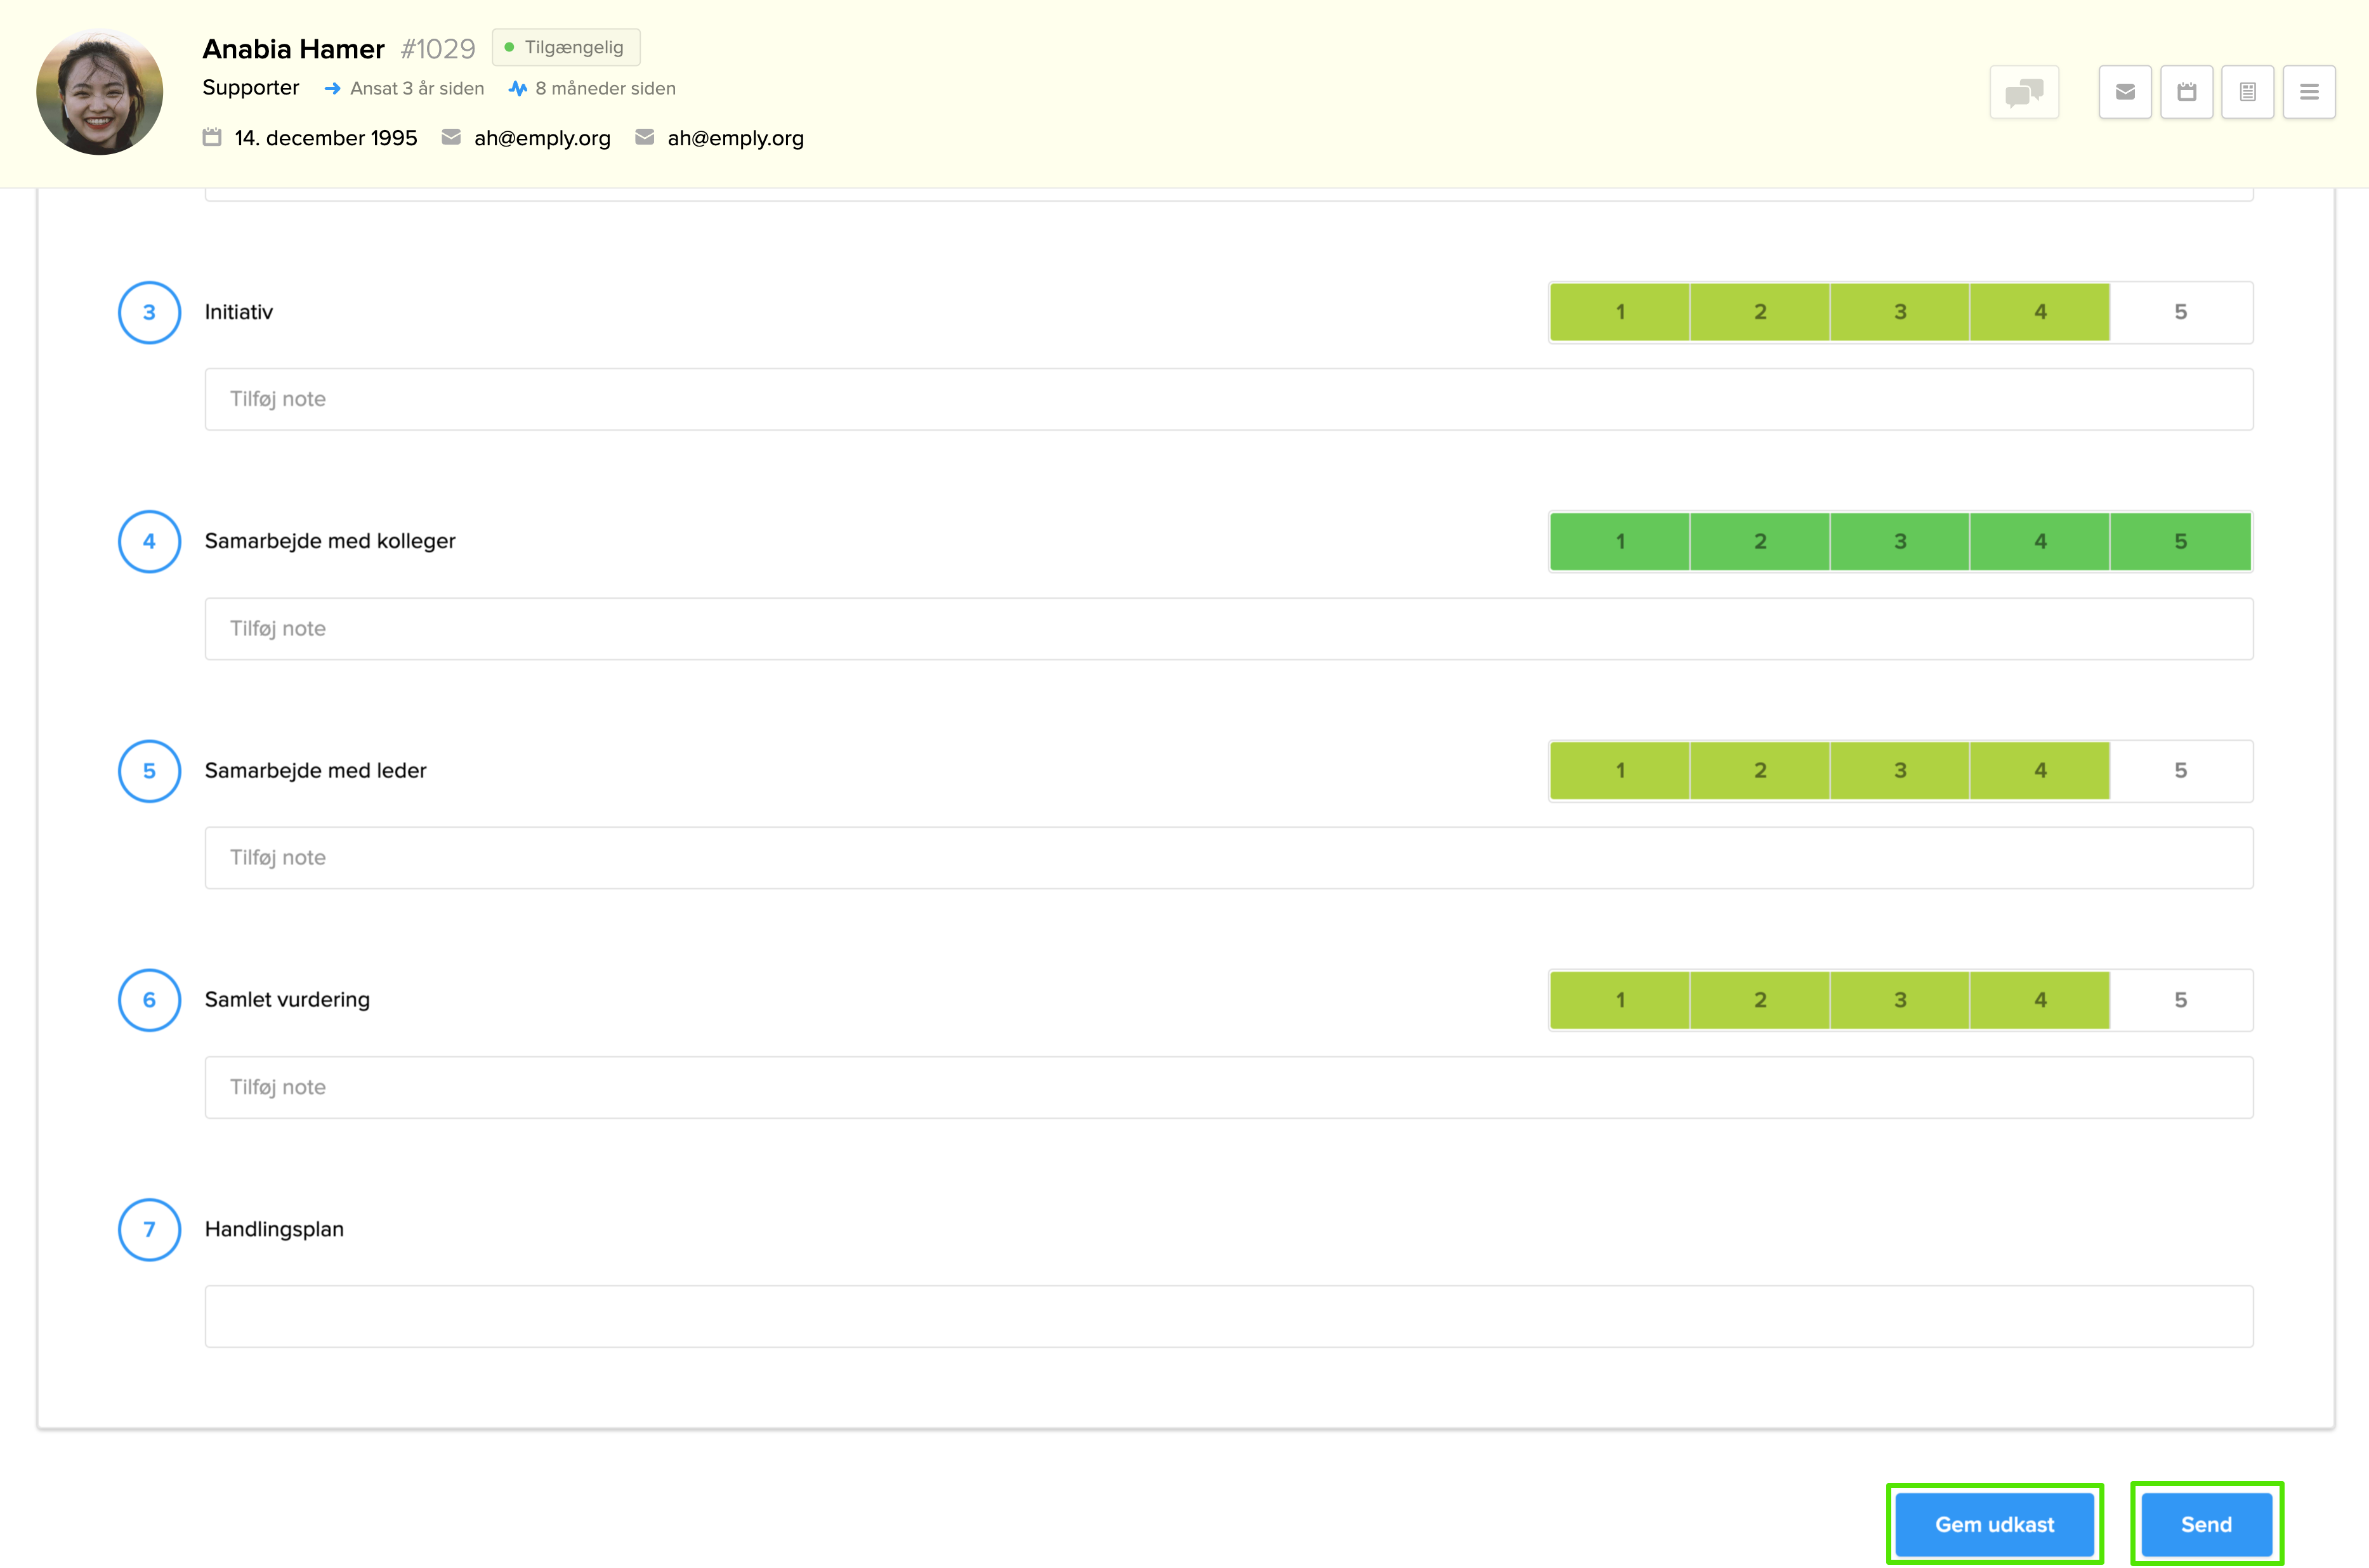Screen dimensions: 2369x1568
Task: Open the hamburger menu icon
Action: point(2309,92)
